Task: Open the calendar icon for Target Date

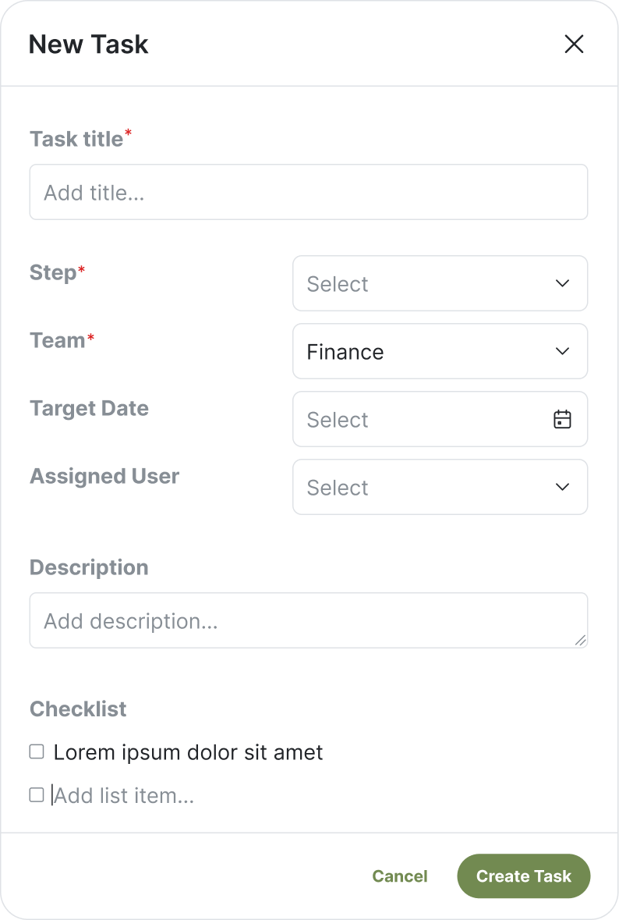Action: coord(562,419)
